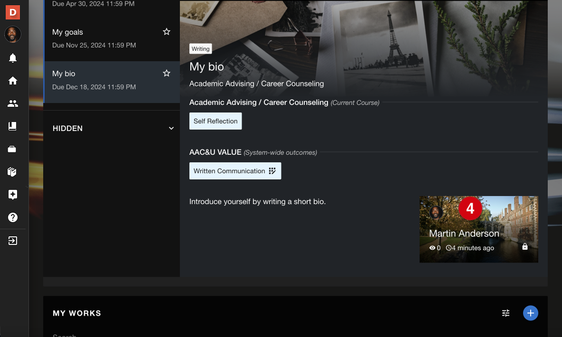562x337 pixels.
Task: Open My Works filter sliders icon
Action: (x=506, y=313)
